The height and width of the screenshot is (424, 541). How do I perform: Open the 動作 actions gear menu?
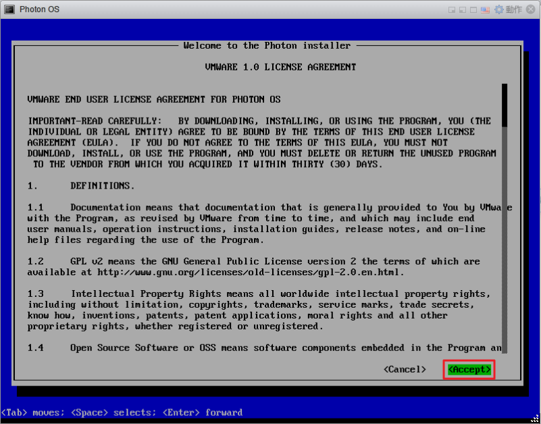pyautogui.click(x=508, y=9)
